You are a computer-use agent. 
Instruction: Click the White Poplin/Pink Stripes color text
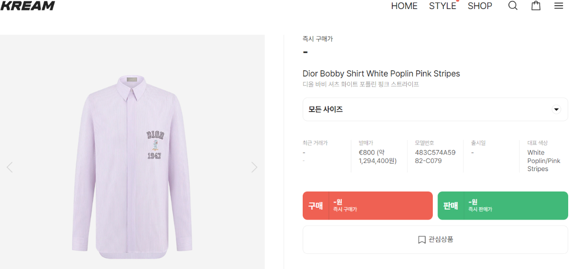click(543, 161)
